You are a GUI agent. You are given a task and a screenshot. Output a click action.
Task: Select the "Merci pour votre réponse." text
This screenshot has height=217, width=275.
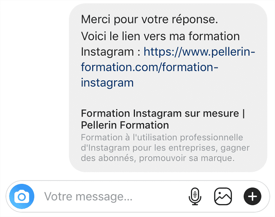[149, 19]
